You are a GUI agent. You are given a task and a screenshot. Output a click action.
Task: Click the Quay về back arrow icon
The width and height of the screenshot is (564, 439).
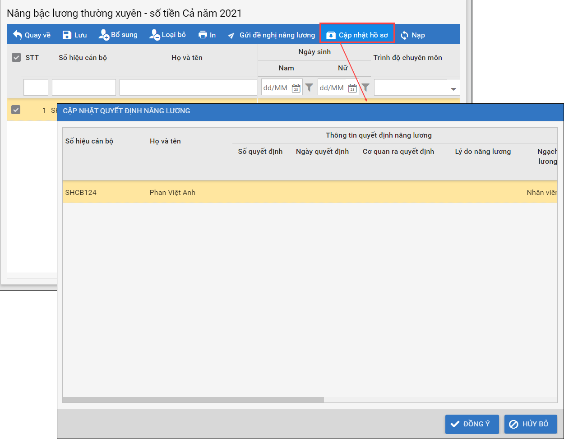click(18, 35)
